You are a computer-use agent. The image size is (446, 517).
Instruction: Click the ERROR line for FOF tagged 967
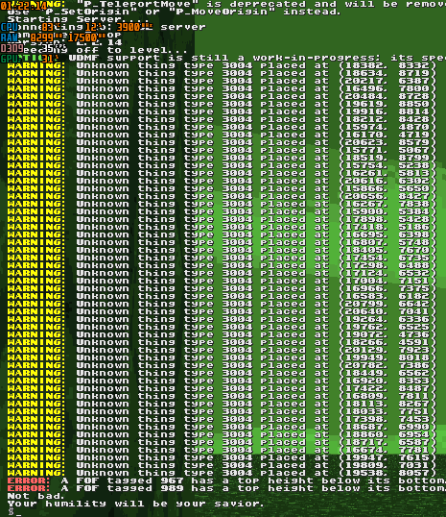226,480
